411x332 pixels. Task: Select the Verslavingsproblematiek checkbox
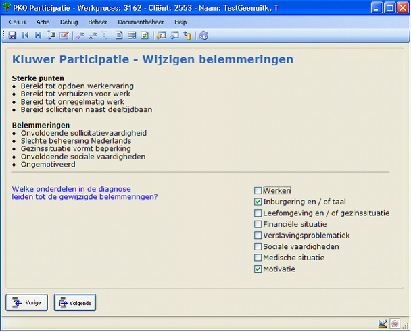click(x=258, y=236)
